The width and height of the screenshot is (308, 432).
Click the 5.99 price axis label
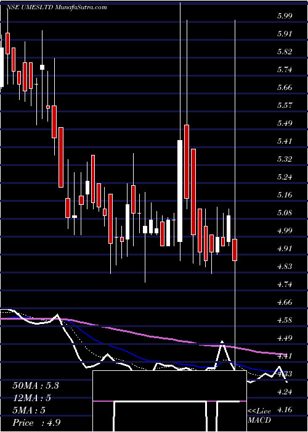click(x=285, y=16)
